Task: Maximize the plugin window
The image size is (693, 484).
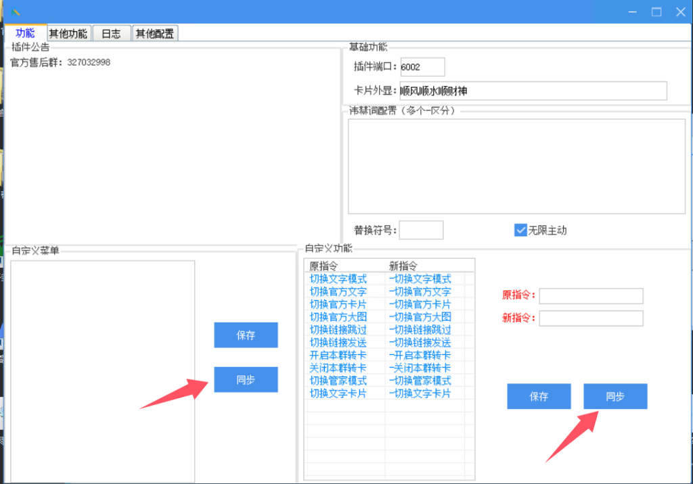Action: pyautogui.click(x=656, y=11)
